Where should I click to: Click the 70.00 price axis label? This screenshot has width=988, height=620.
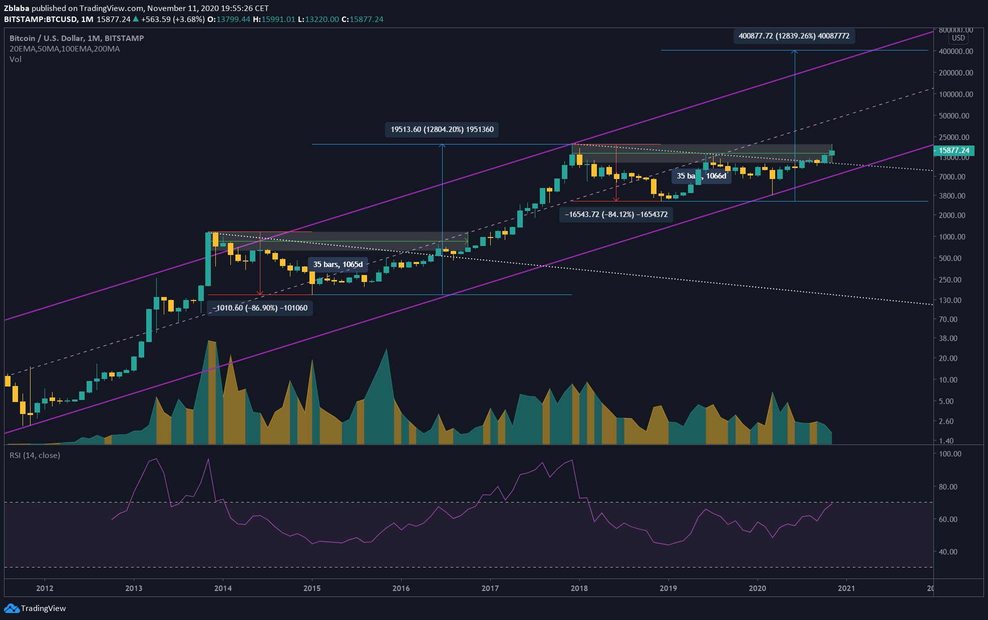[948, 319]
